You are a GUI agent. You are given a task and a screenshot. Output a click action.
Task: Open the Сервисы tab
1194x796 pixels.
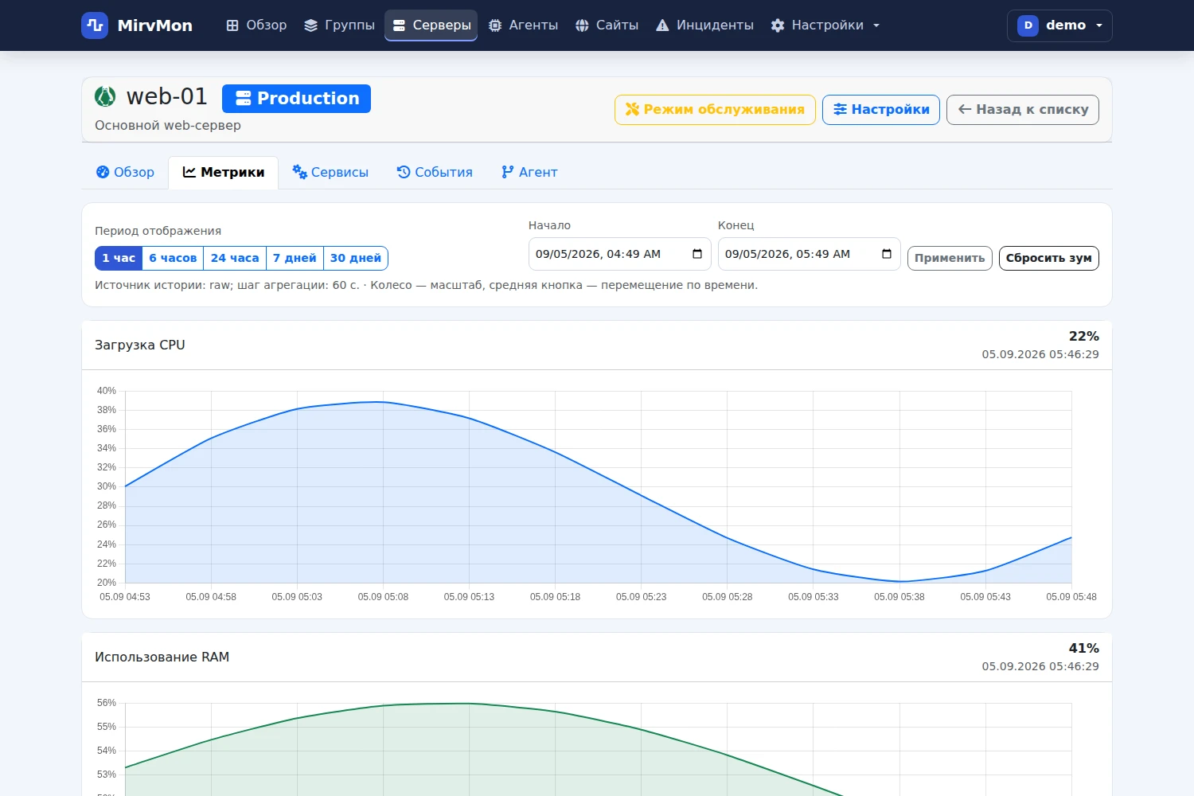coord(330,173)
